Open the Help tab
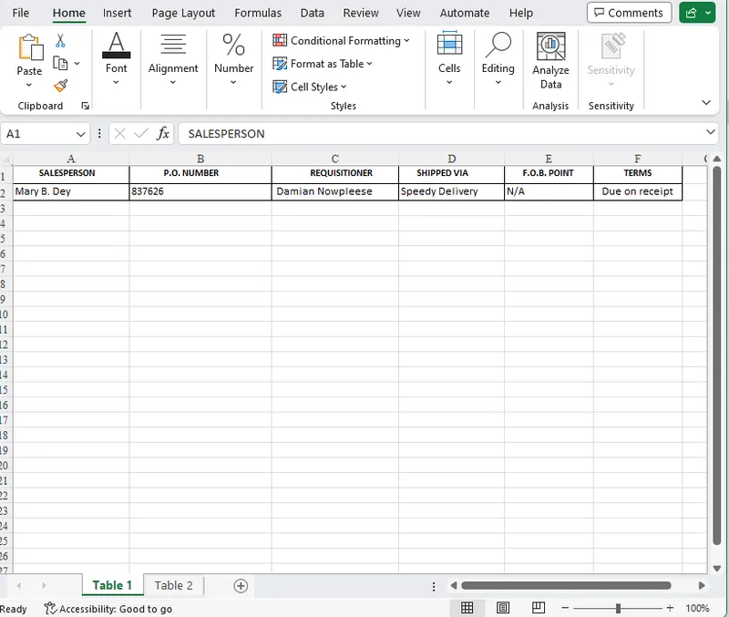 tap(520, 13)
